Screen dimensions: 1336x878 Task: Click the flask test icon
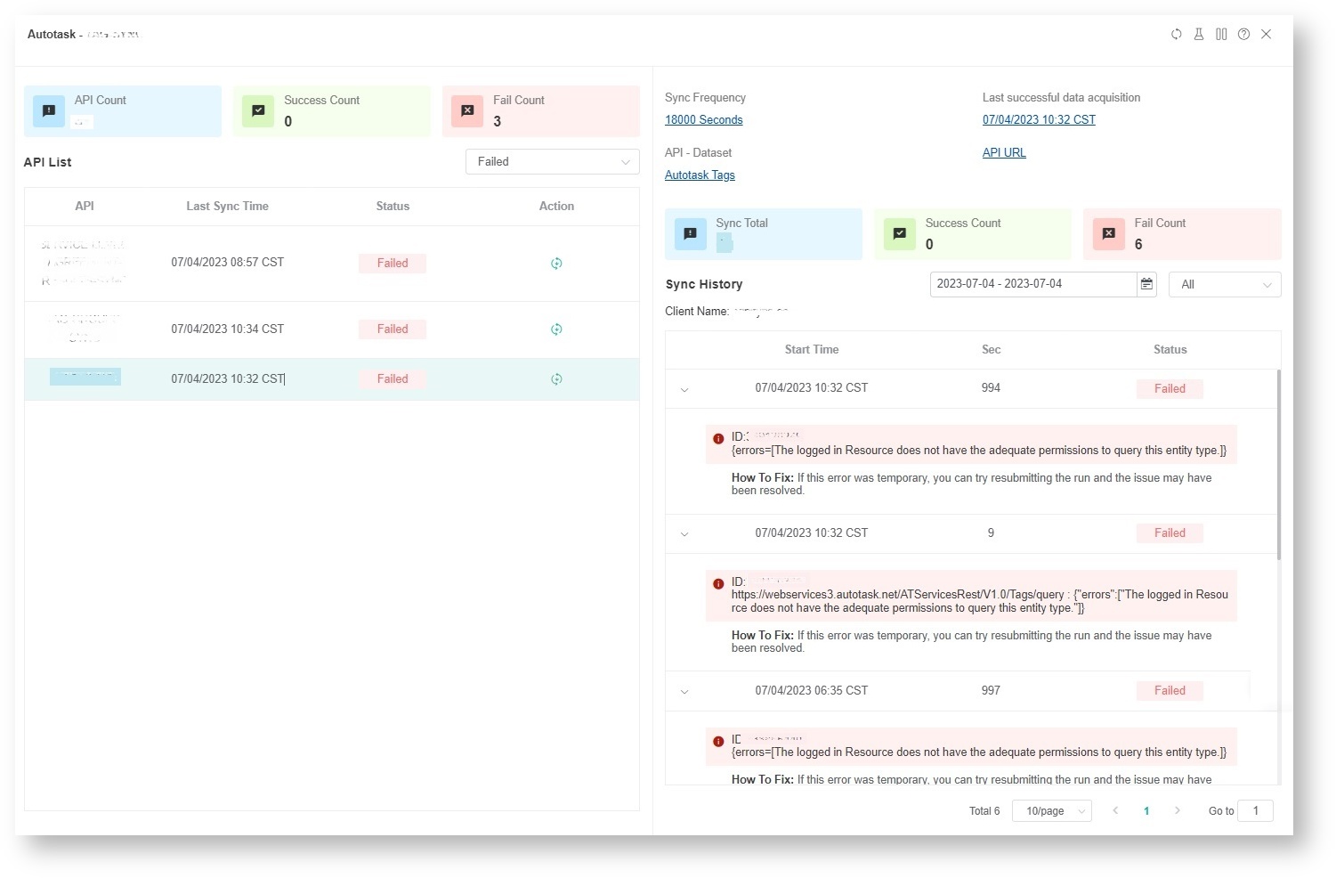[1199, 35]
